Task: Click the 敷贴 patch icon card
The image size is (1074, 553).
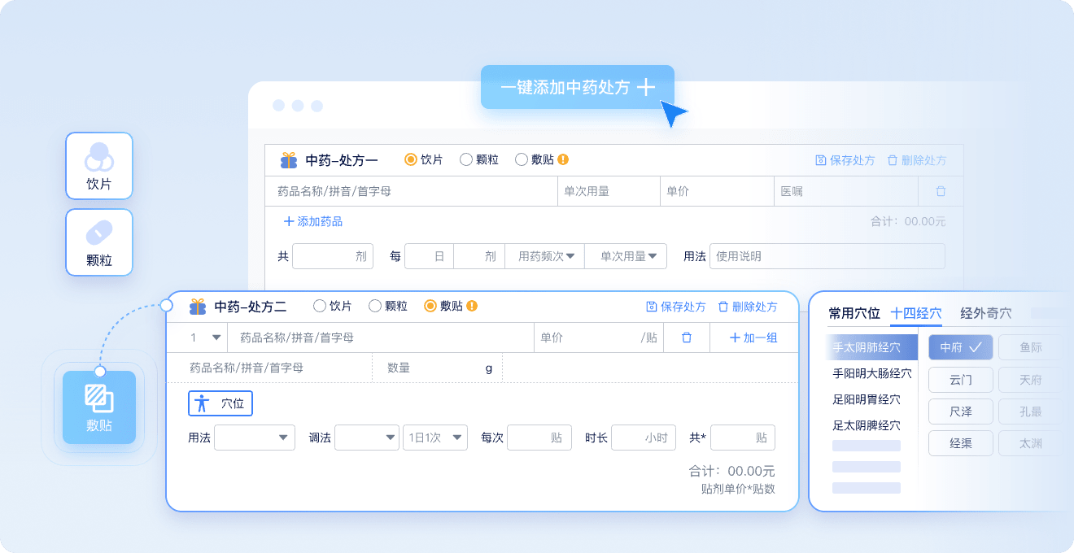Action: click(x=99, y=407)
